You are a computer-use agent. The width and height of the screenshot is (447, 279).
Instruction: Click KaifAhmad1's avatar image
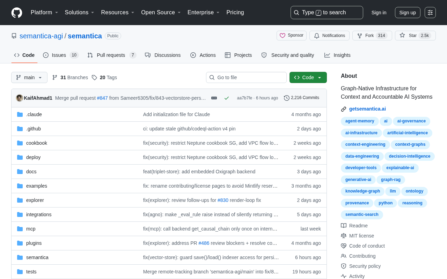click(20, 98)
